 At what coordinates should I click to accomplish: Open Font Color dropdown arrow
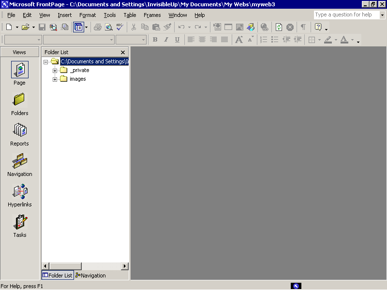click(352, 40)
